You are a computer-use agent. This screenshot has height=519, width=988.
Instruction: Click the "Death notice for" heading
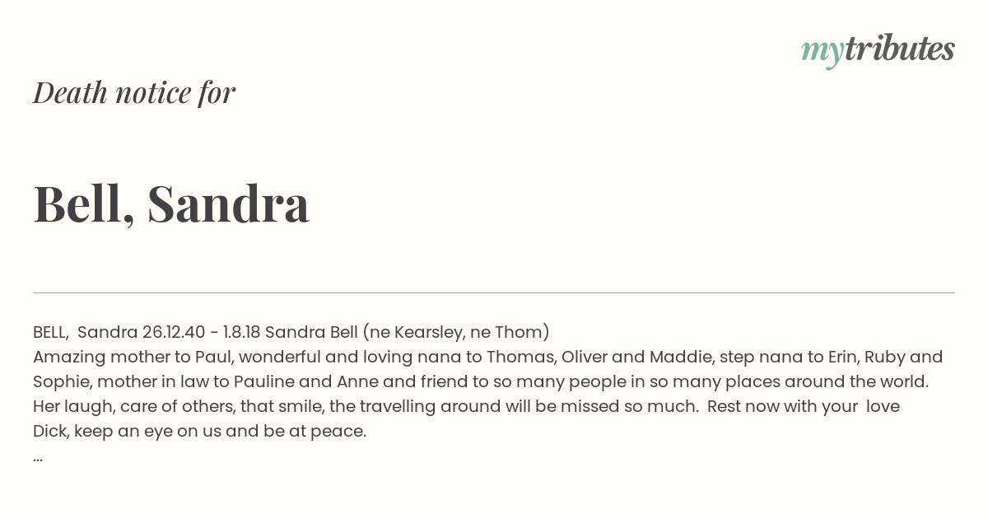(x=134, y=92)
